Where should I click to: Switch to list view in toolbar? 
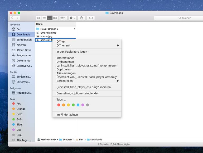pyautogui.click(x=44, y=18)
